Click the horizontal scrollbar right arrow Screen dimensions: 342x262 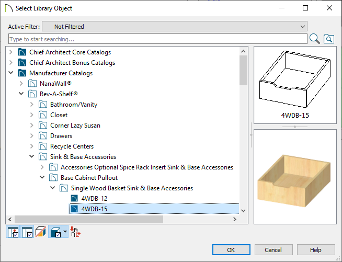(x=235, y=219)
